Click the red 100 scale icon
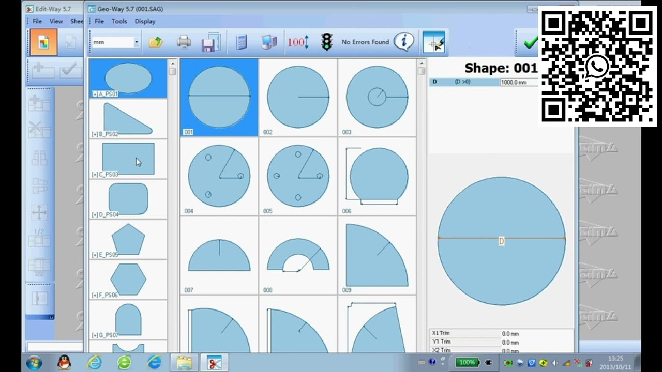 298,42
